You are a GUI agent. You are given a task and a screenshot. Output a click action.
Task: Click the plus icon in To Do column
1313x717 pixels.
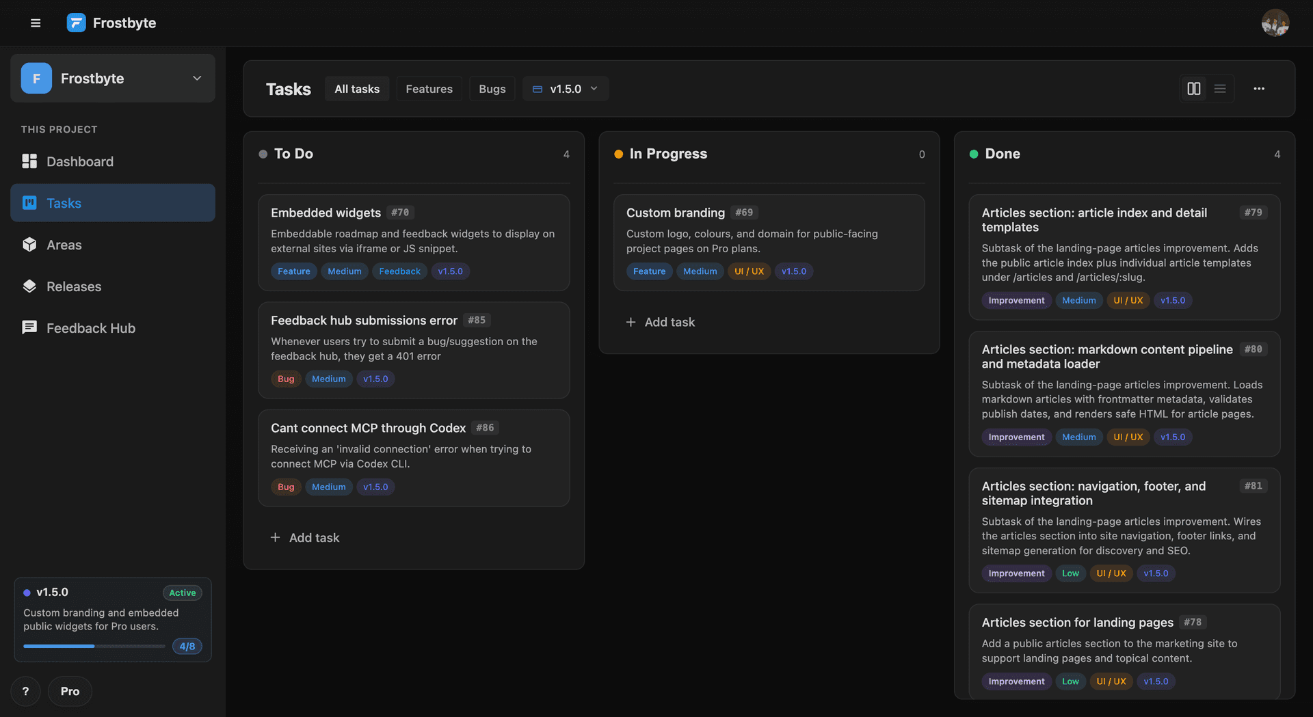[x=275, y=538]
